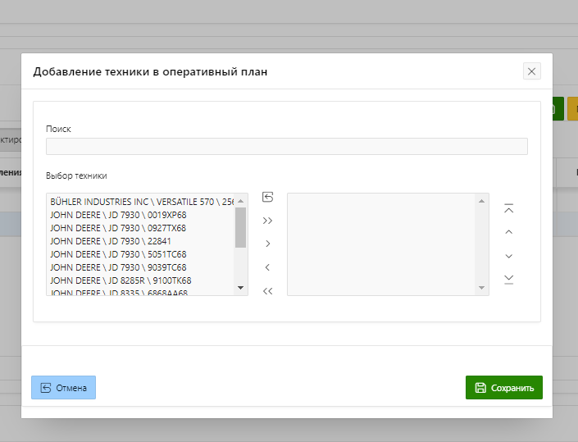Click the reset selection icon above the arrows
Viewport: 578px width, 442px height.
[267, 198]
